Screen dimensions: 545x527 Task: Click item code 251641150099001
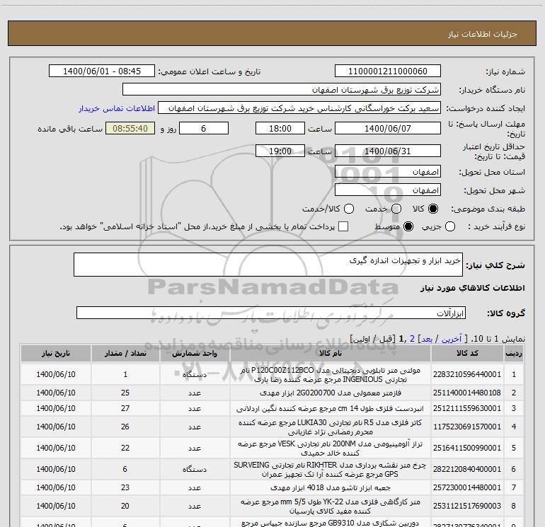467,448
